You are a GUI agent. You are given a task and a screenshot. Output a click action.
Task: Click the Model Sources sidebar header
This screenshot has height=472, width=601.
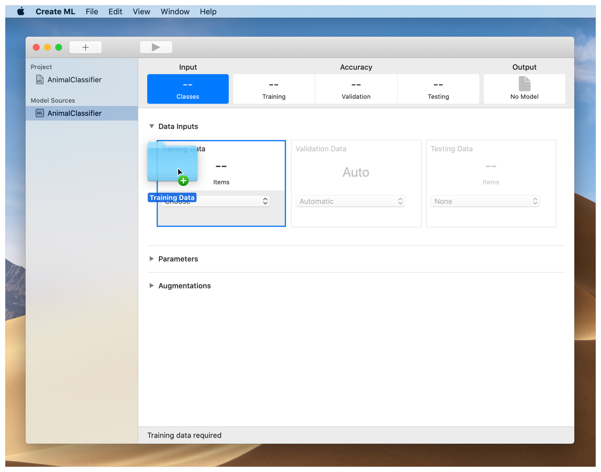tap(53, 101)
